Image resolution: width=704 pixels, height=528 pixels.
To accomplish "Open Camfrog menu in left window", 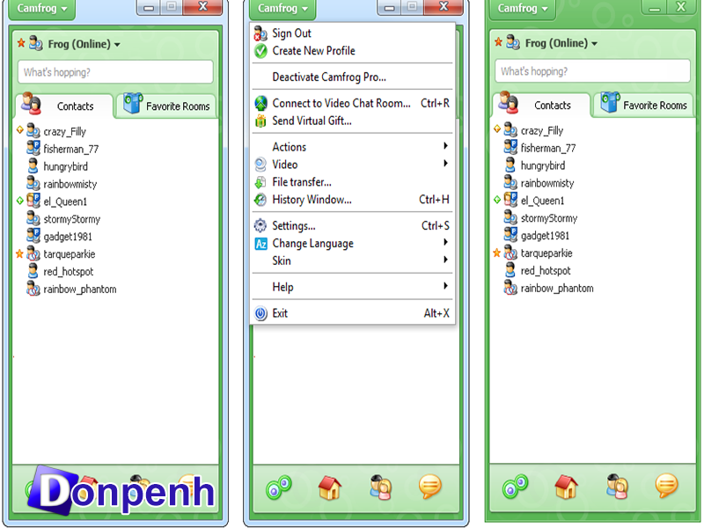I will [41, 9].
